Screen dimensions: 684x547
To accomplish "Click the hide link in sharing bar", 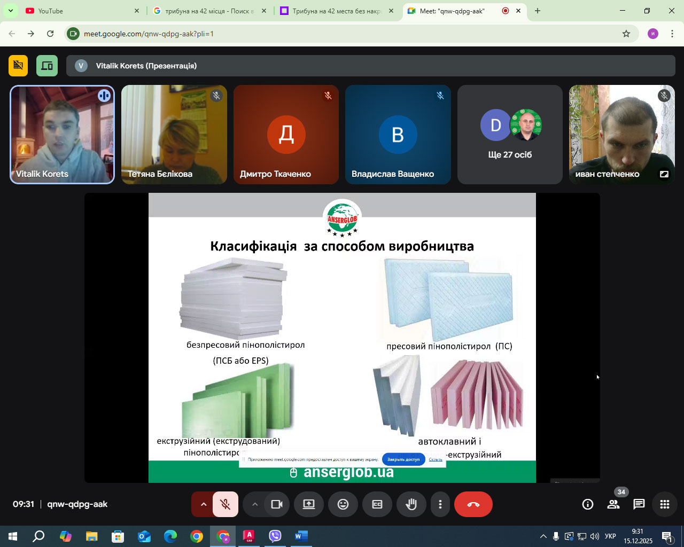I will (x=436, y=459).
